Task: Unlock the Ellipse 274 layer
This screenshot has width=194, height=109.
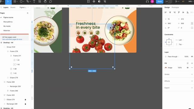Action: click(x=25, y=100)
